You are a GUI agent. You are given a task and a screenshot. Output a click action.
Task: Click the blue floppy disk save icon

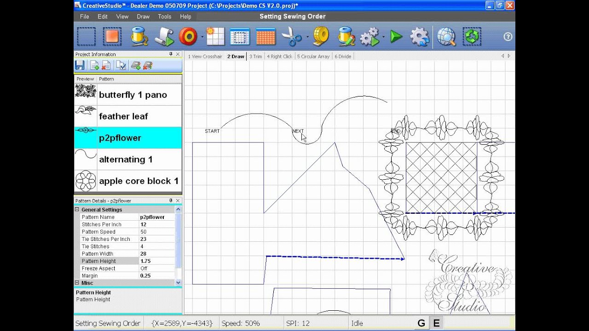[x=80, y=66]
